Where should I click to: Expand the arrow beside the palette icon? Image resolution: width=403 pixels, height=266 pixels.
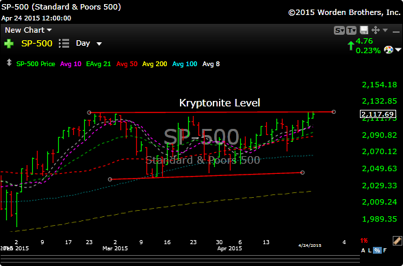398,50
